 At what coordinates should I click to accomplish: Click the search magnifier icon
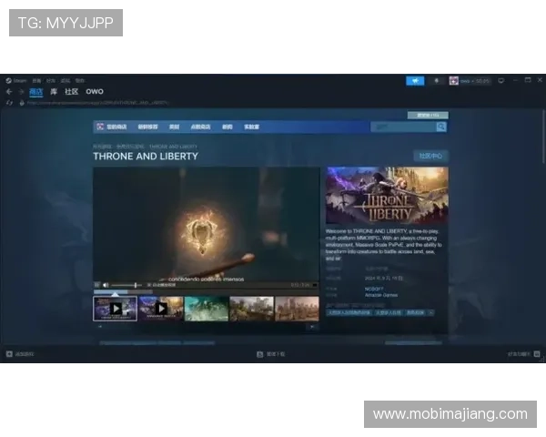point(441,127)
